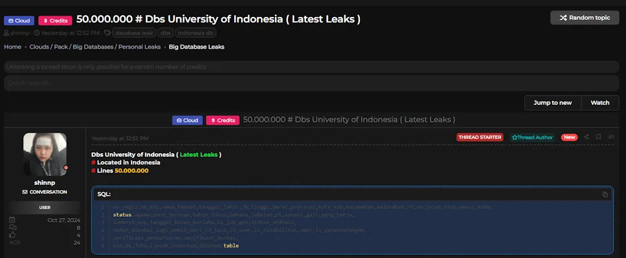626x258 pixels.
Task: Click the tag icon before thread tags
Action: click(x=107, y=33)
